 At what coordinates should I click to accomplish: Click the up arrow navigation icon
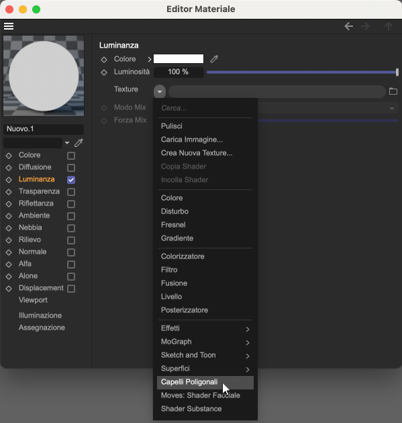(x=389, y=26)
